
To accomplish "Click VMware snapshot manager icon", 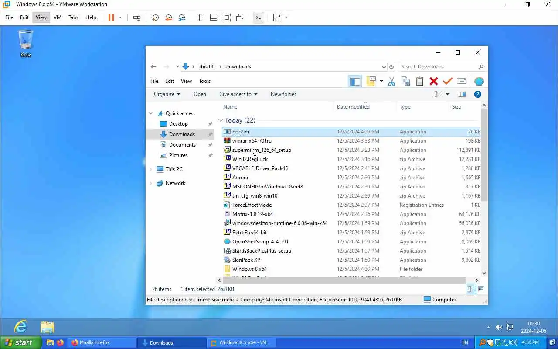I will [x=182, y=17].
